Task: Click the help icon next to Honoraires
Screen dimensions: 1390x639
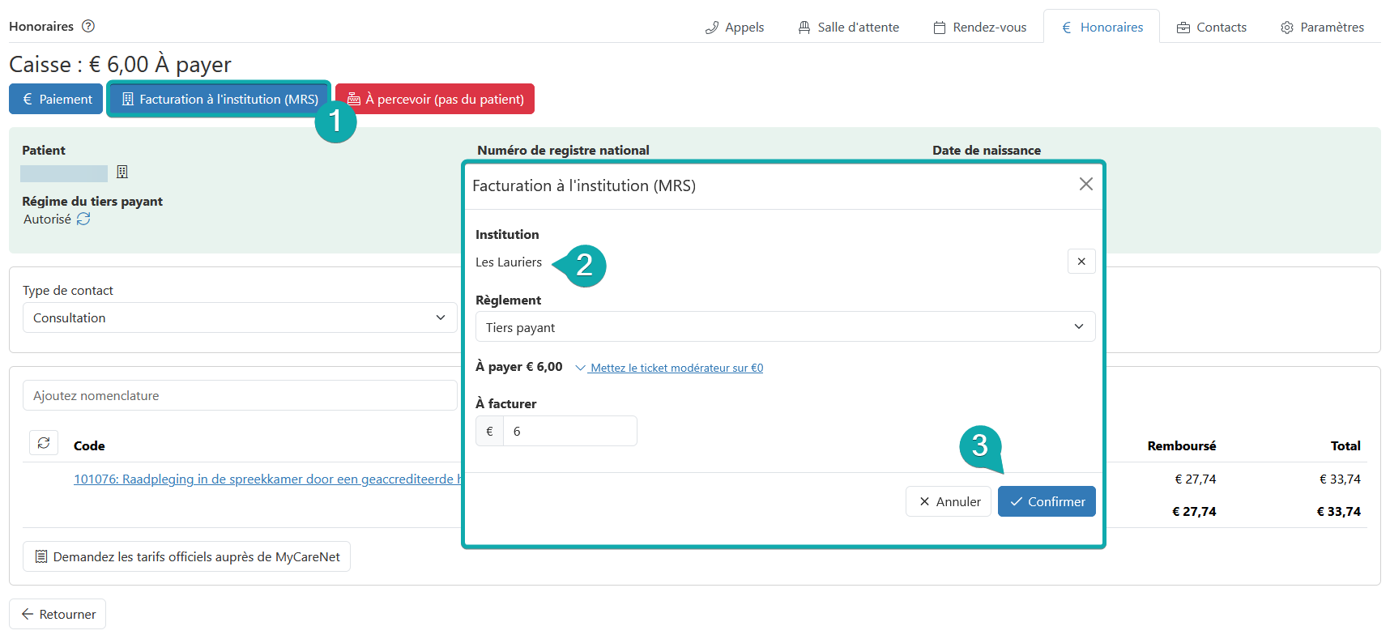Action: click(88, 26)
